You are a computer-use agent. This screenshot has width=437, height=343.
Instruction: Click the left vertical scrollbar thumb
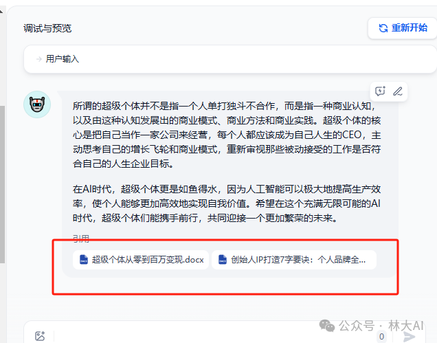(3, 184)
